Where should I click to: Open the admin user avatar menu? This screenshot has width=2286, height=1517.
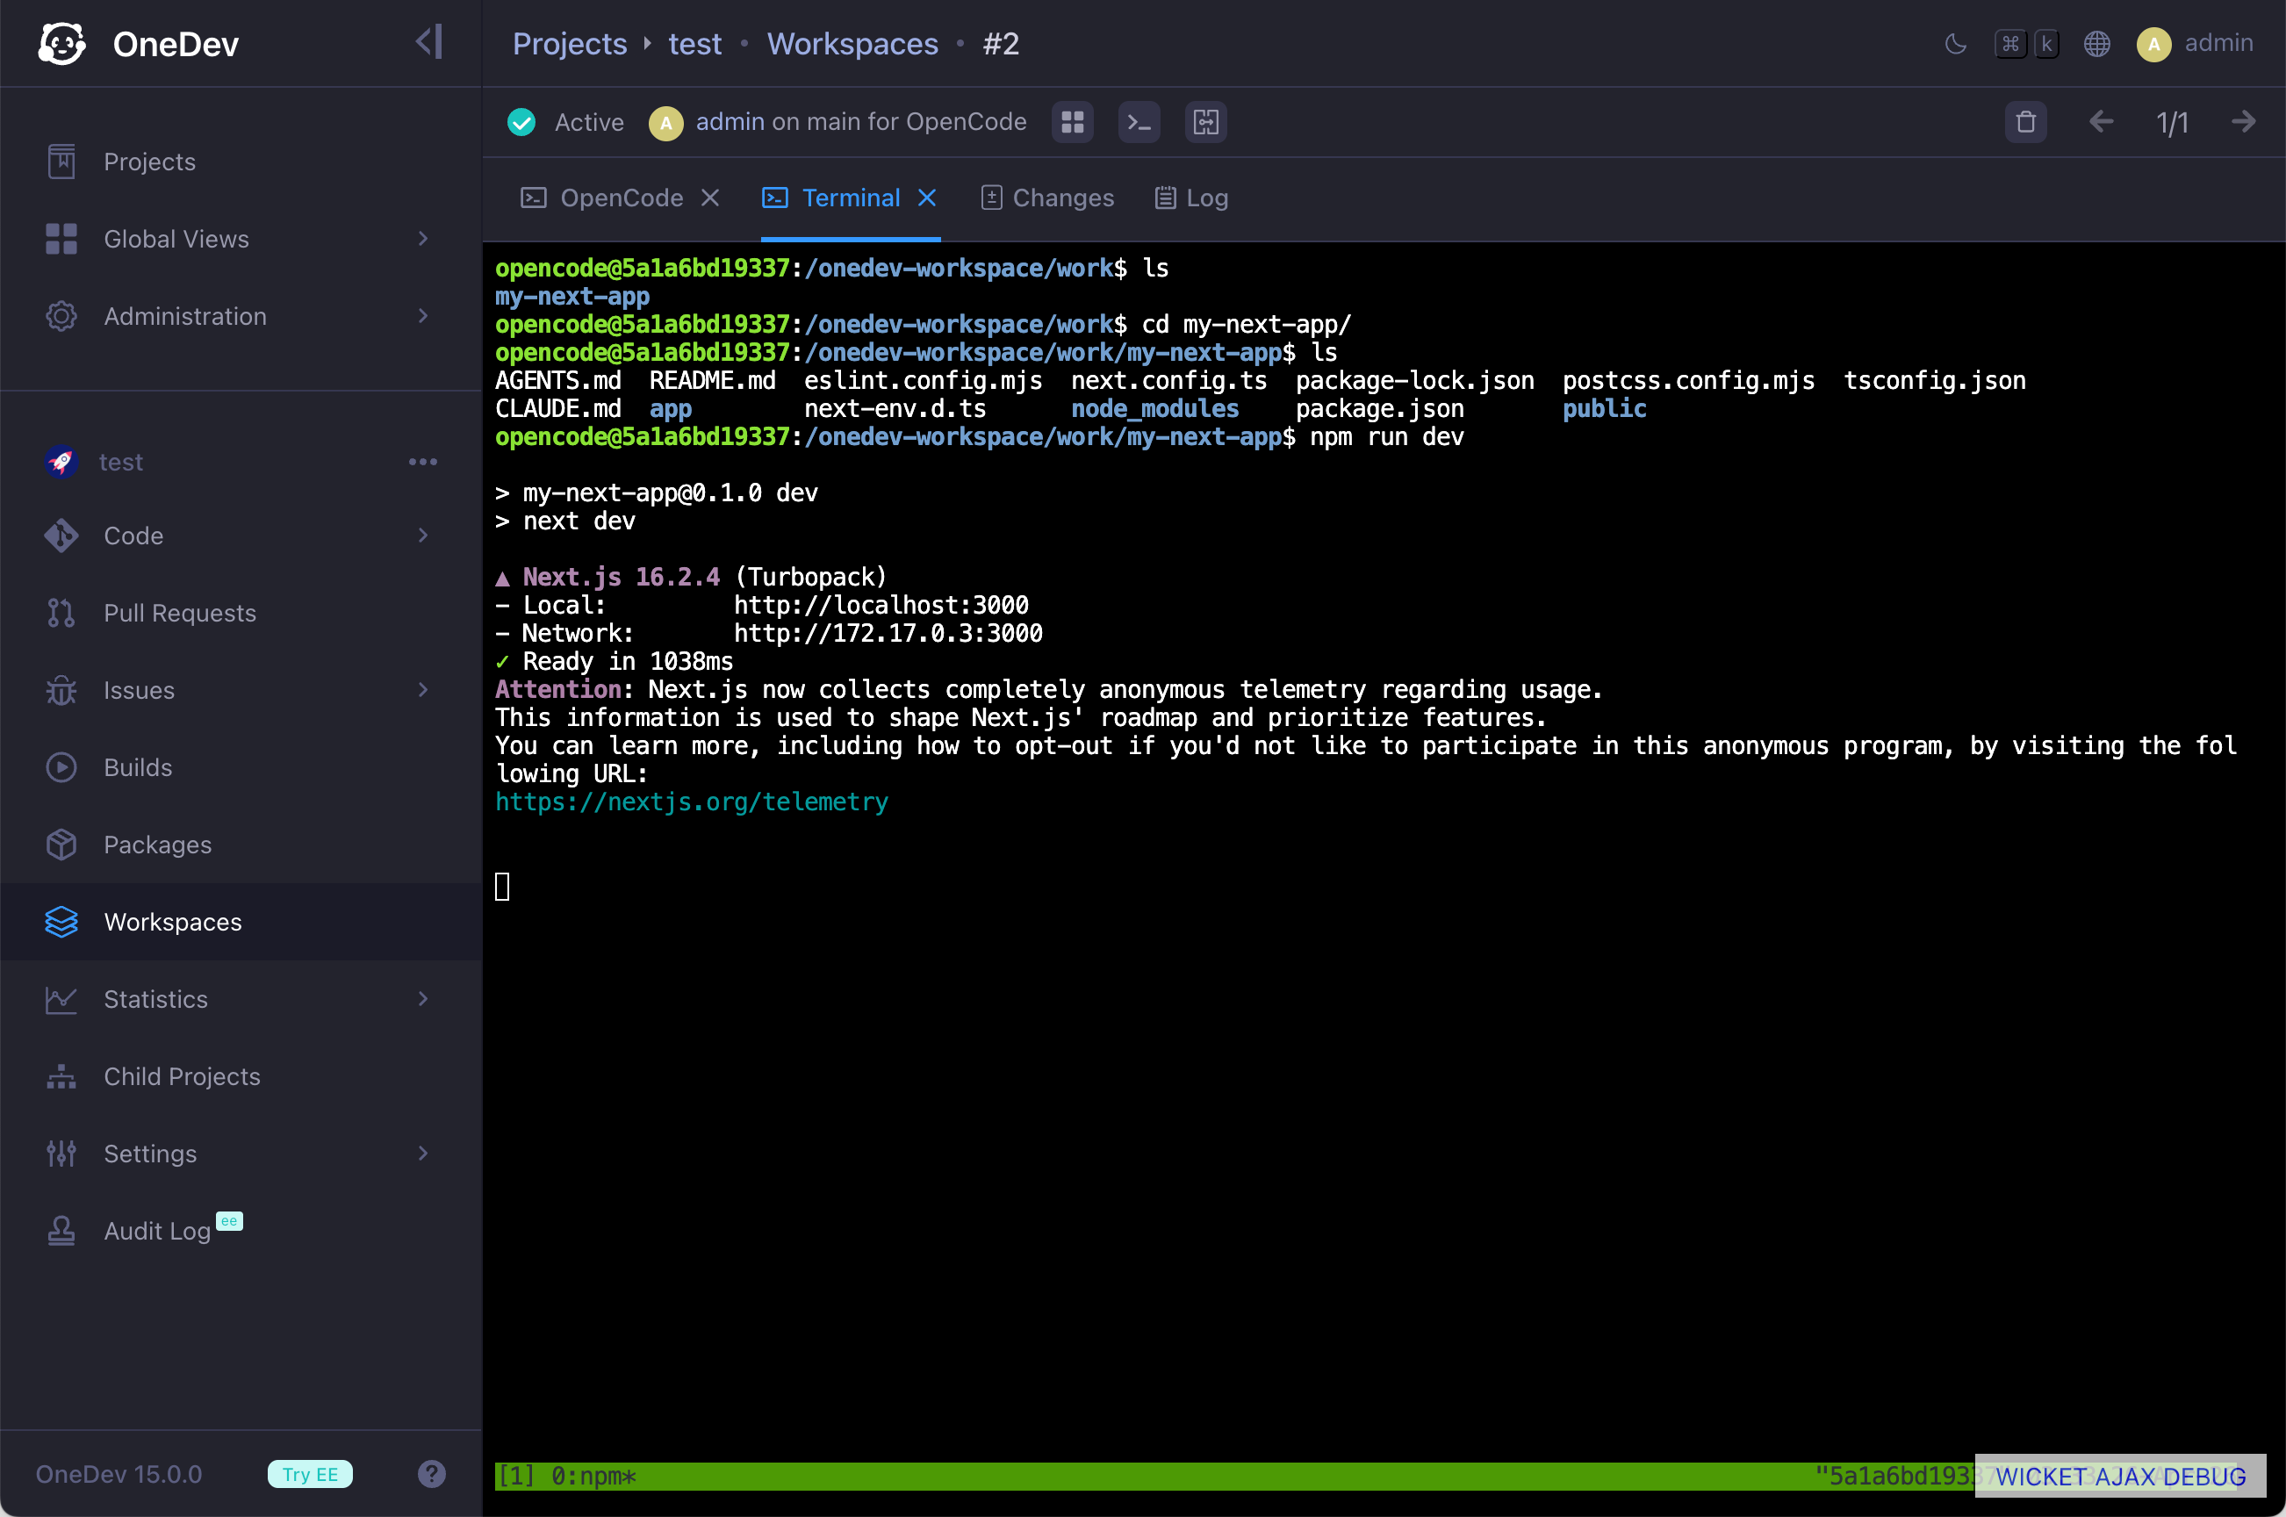tap(2153, 45)
